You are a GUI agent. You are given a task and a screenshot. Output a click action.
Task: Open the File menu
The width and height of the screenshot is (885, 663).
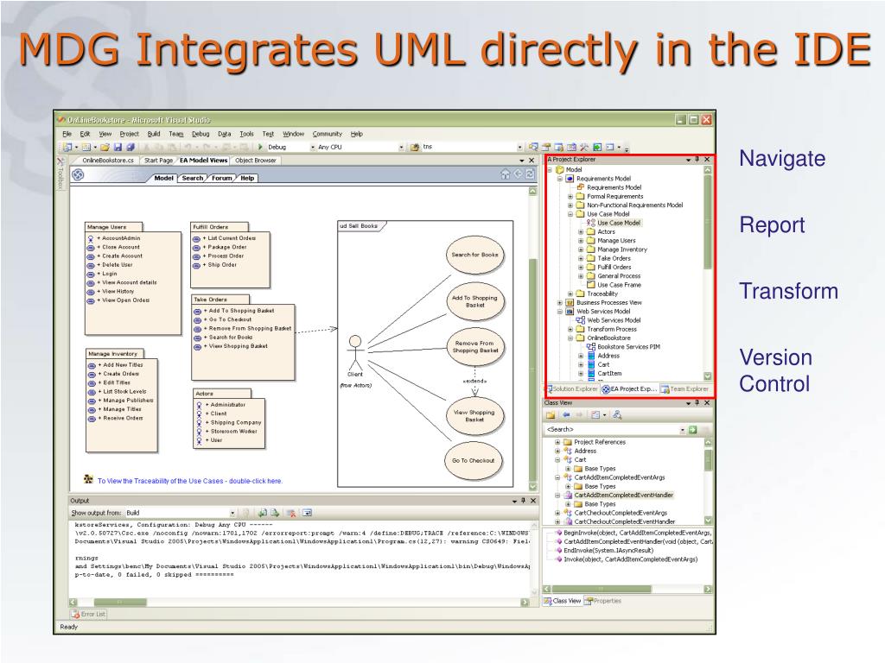tap(67, 134)
